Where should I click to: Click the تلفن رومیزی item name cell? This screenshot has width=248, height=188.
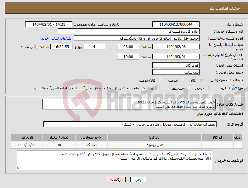click(x=154, y=145)
